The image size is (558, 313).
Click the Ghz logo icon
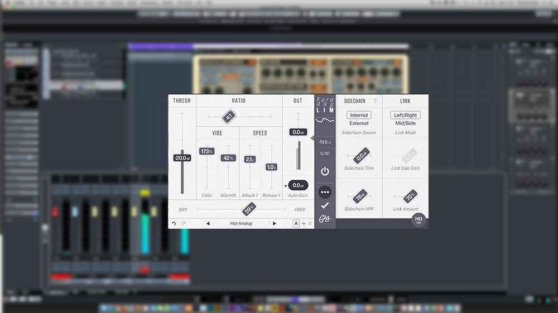point(325,218)
